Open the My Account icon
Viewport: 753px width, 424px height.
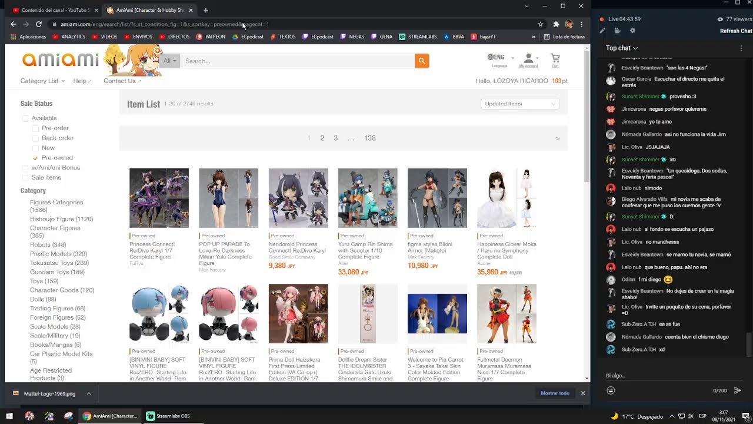coord(528,60)
